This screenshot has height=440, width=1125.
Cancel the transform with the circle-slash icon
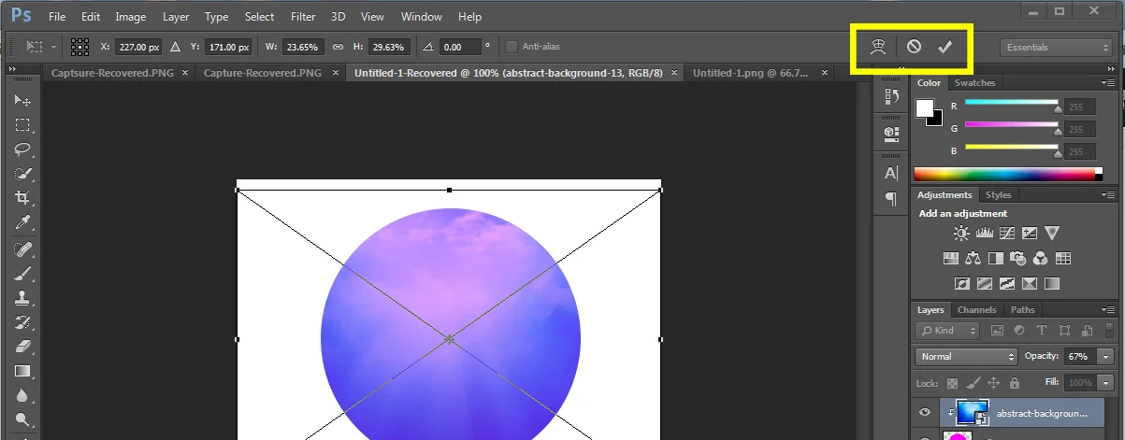click(x=914, y=47)
